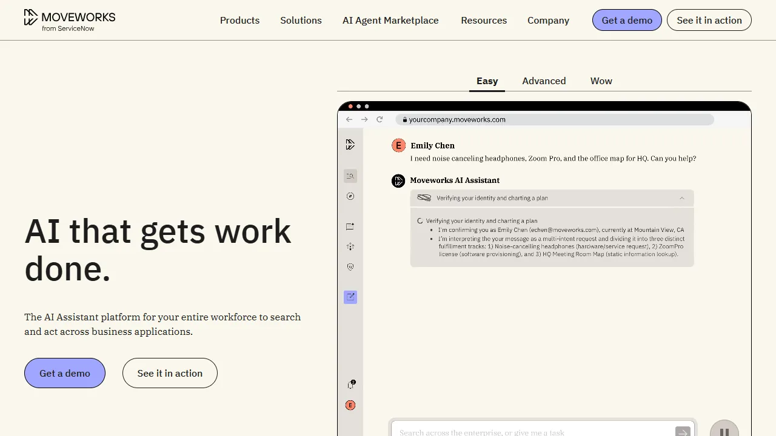Click the yourcompany.moveworks.com address bar
This screenshot has height=436, width=776.
click(x=555, y=120)
